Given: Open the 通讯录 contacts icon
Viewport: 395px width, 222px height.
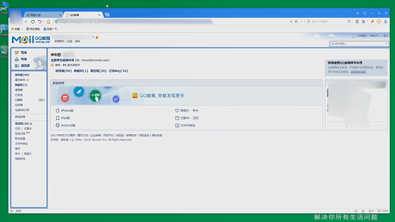Looking at the screenshot, I should pyautogui.click(x=17, y=65).
